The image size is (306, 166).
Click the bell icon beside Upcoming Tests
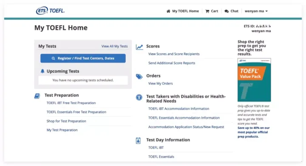[42, 71]
